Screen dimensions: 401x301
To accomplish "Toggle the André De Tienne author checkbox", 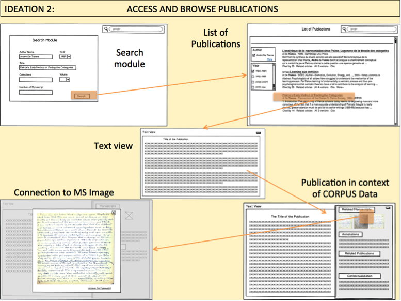I will coord(254,55).
